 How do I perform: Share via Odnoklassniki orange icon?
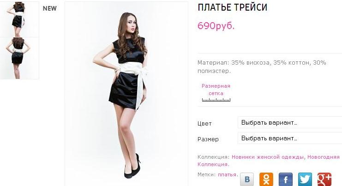(266, 179)
